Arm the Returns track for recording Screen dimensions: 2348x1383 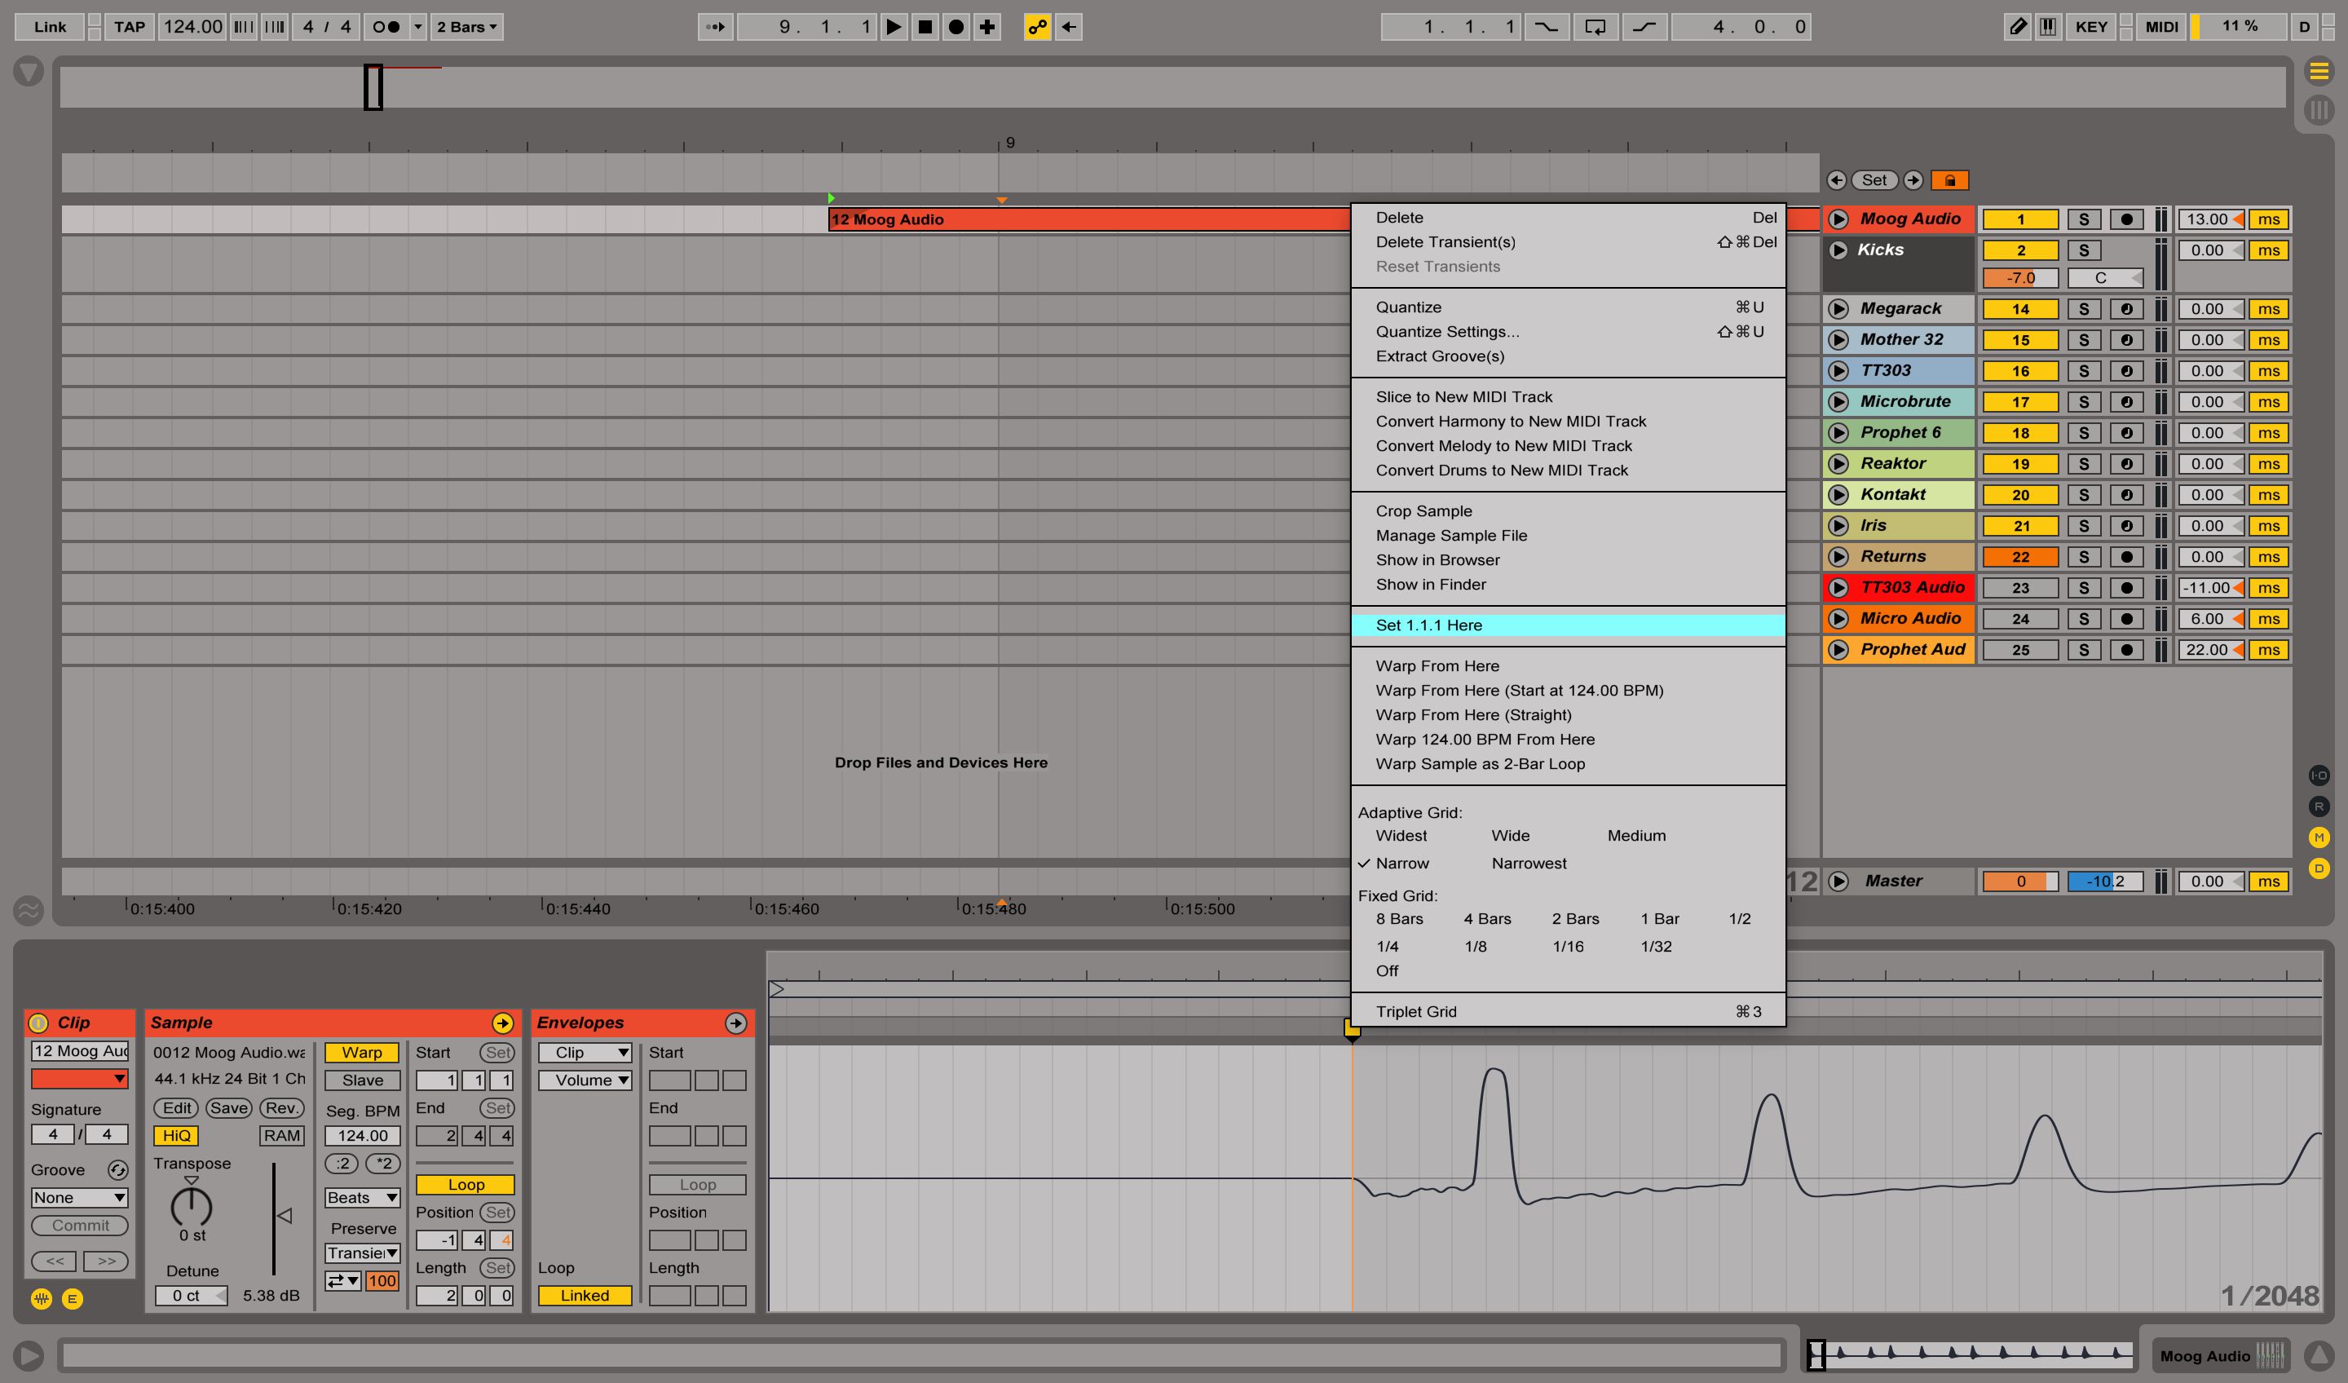click(x=2126, y=557)
